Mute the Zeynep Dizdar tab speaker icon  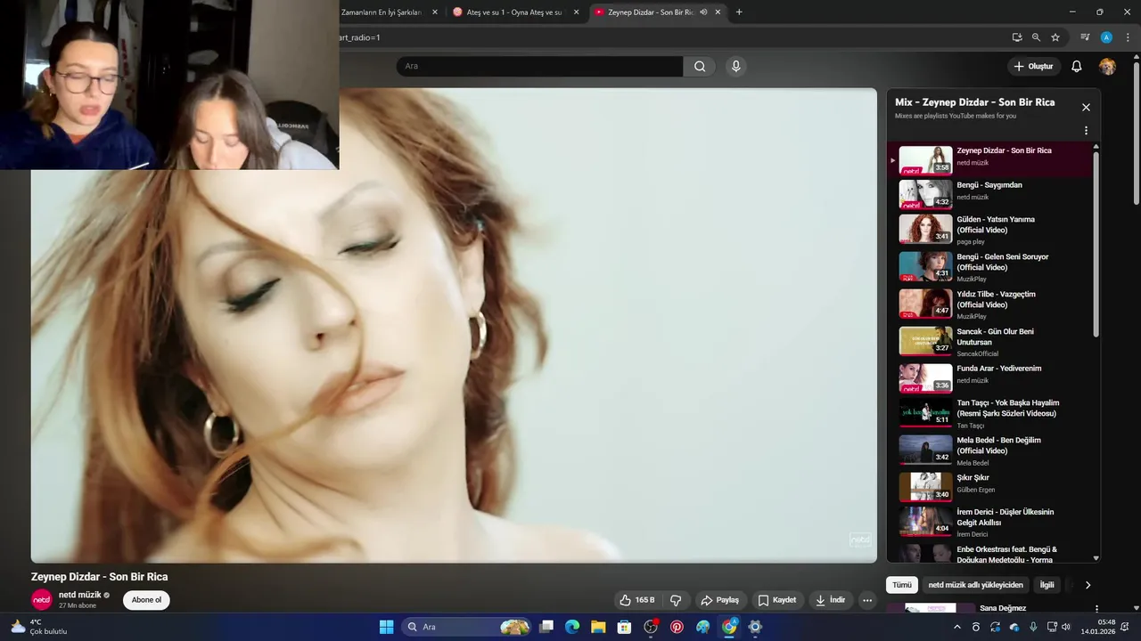[703, 12]
